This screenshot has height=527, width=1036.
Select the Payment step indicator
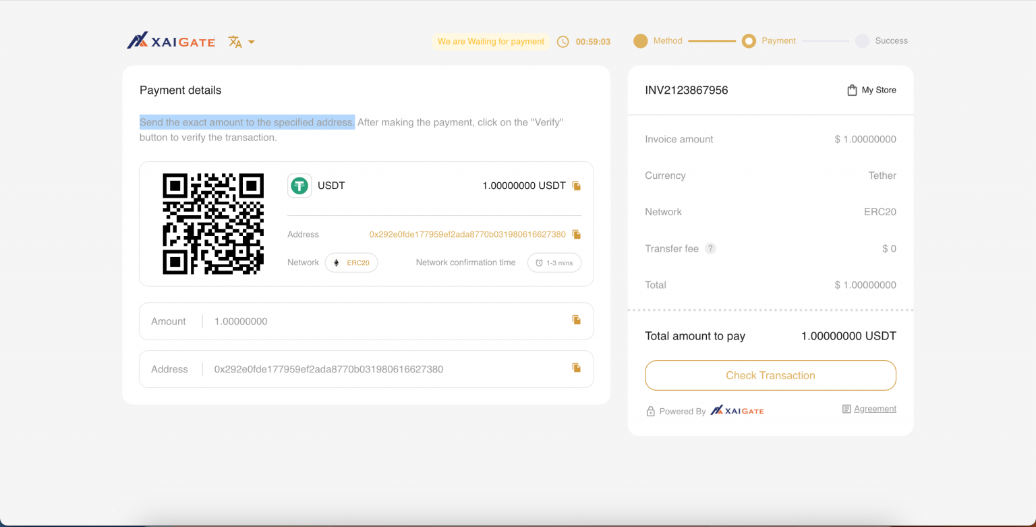(749, 40)
